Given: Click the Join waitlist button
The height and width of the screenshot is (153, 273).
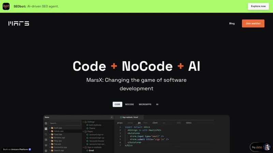Looking at the screenshot, I should [x=253, y=23].
